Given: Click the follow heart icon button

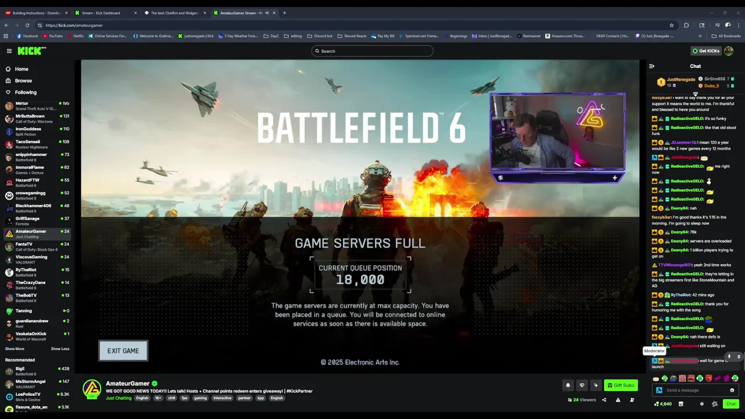Looking at the screenshot, I should click(x=581, y=385).
